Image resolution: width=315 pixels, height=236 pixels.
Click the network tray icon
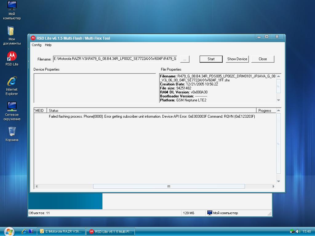tap(292, 232)
